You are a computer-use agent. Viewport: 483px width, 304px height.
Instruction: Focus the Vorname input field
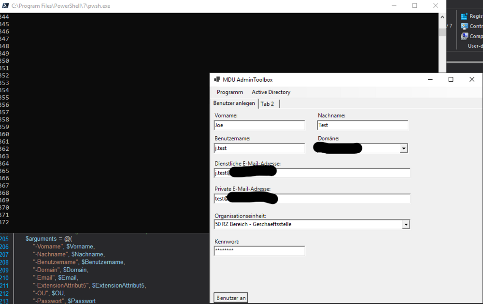pos(259,125)
